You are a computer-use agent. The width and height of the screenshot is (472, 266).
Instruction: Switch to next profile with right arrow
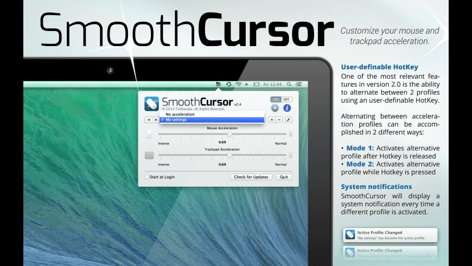click(156, 120)
